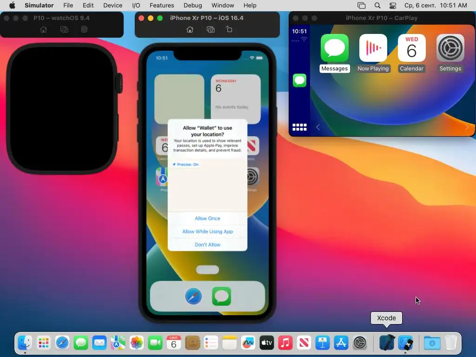Open Device menu

click(112, 6)
